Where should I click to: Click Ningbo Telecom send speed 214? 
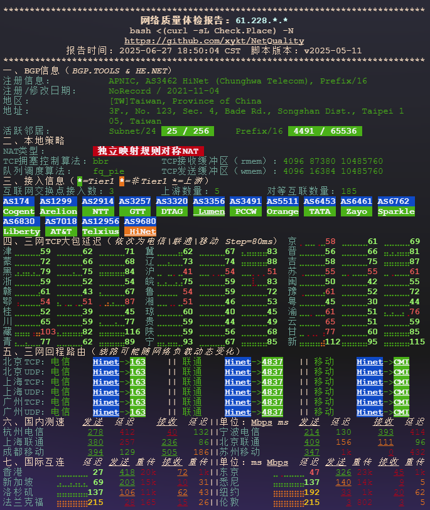click(x=311, y=432)
